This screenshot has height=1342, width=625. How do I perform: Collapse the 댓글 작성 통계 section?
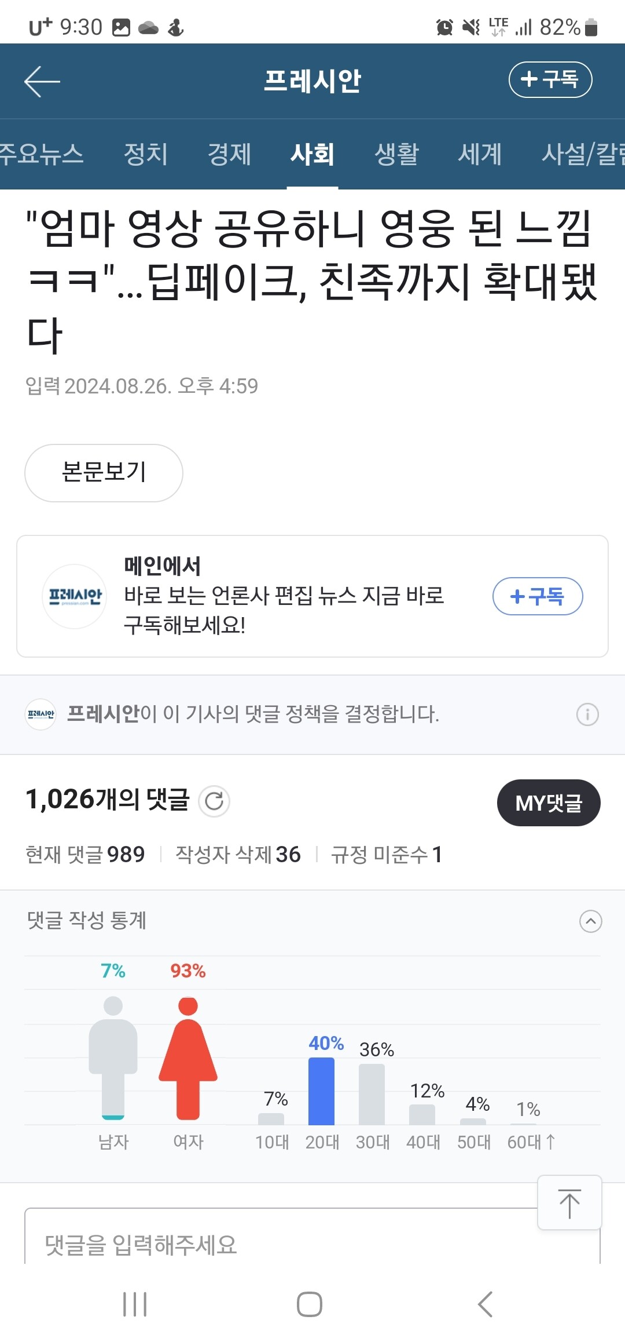click(x=590, y=921)
